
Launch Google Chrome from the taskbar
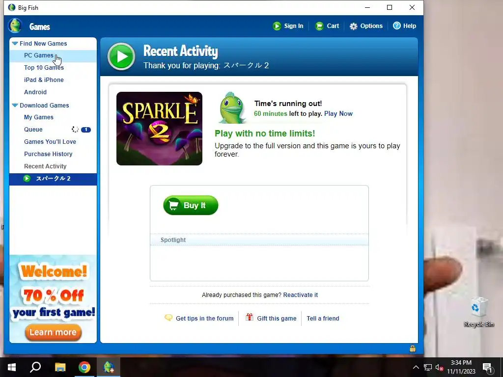tap(84, 367)
